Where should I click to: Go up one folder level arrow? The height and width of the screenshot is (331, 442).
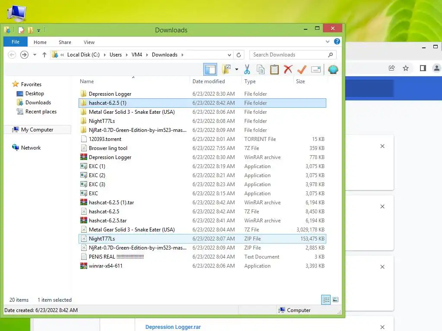[x=44, y=55]
